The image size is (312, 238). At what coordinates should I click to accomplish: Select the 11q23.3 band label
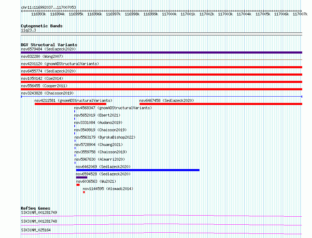[x=28, y=30]
